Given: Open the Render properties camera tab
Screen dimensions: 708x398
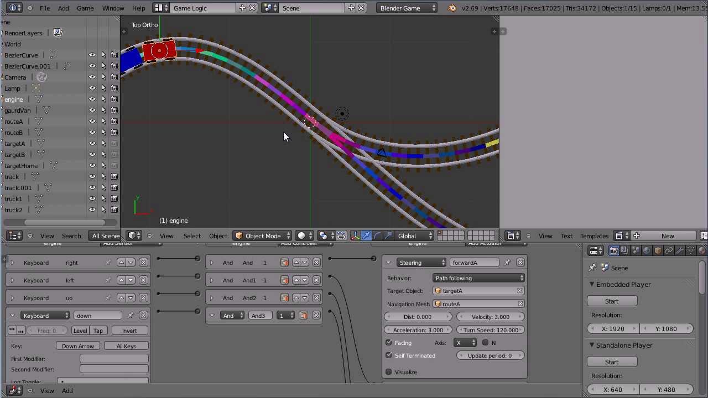Looking at the screenshot, I should (x=613, y=251).
